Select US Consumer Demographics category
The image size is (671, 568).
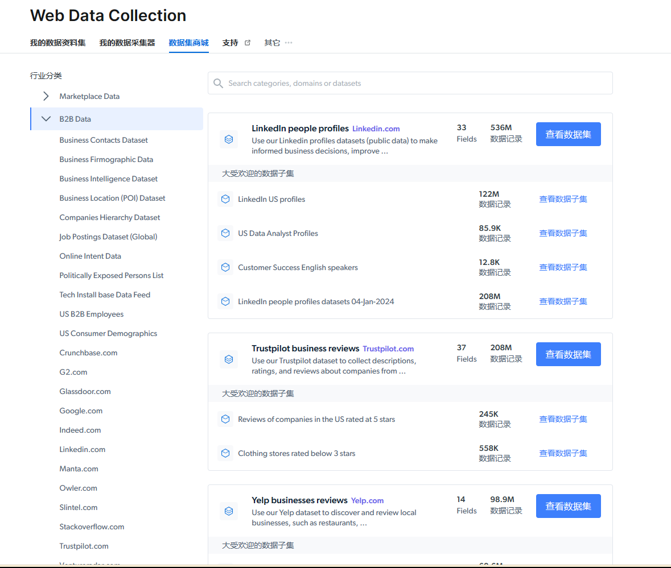[108, 333]
